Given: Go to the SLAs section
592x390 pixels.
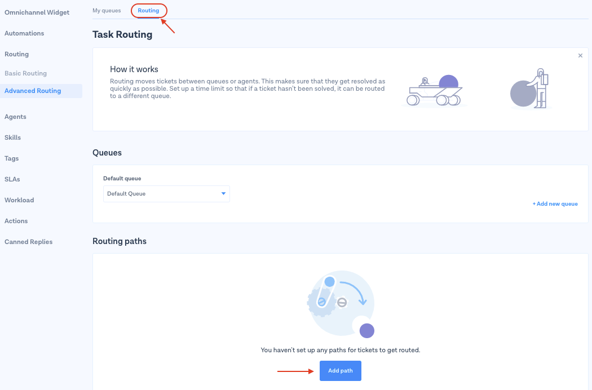Looking at the screenshot, I should pyautogui.click(x=12, y=179).
